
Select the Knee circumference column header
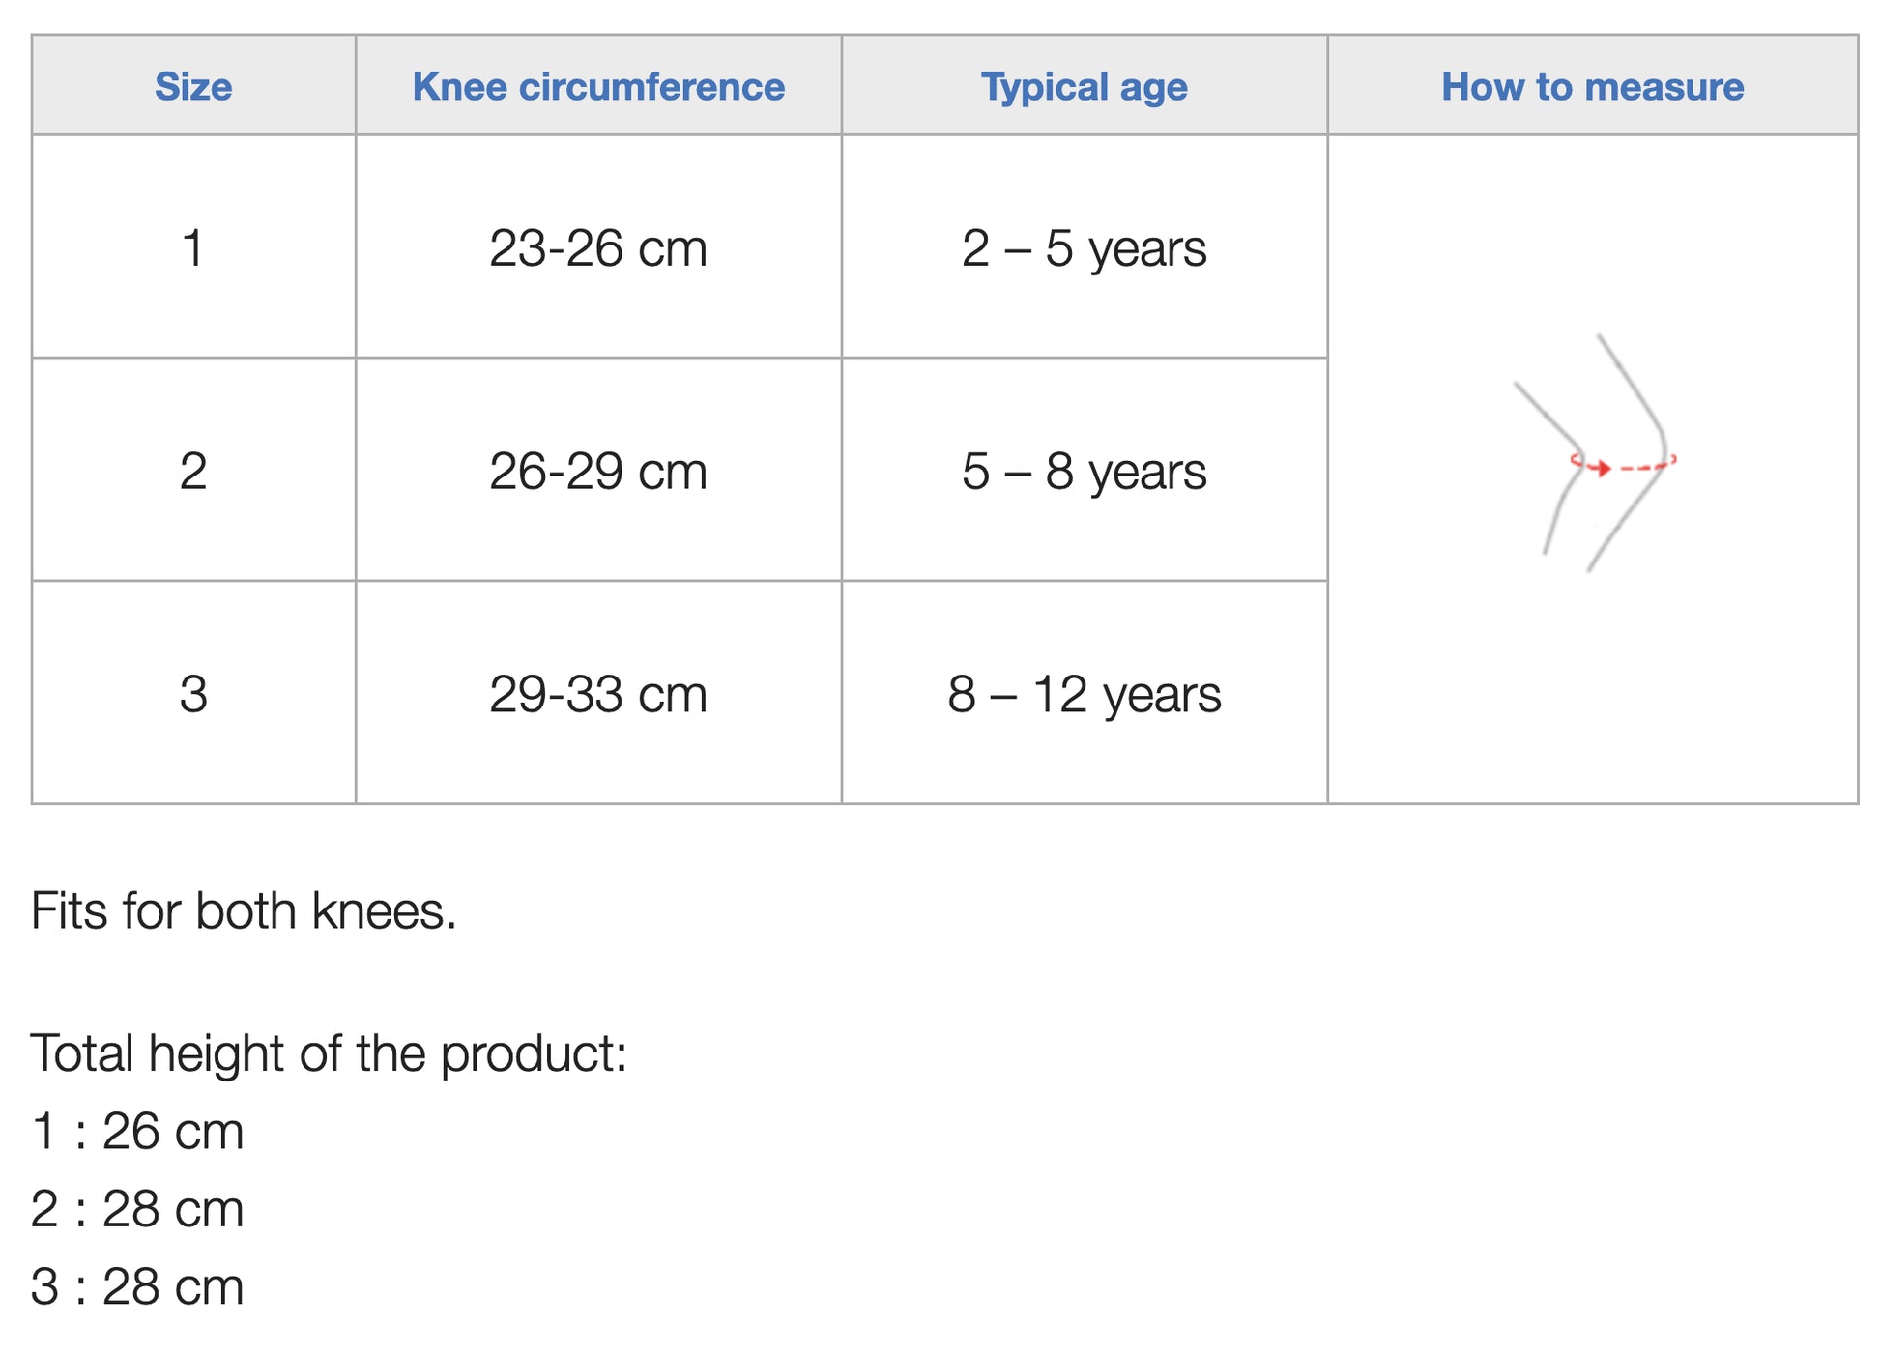[598, 86]
